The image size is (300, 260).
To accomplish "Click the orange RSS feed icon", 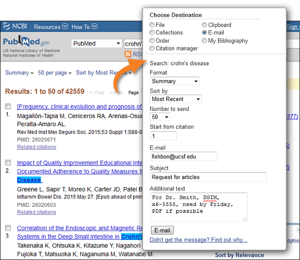I will 128,54.
